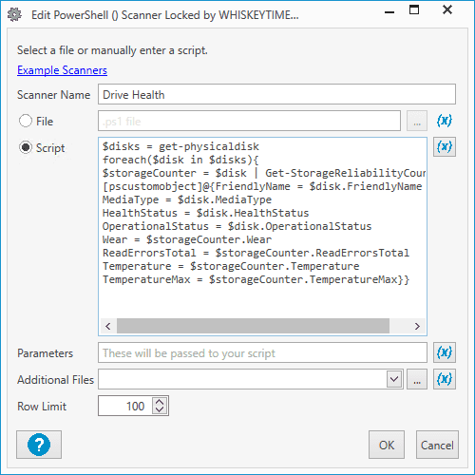Image resolution: width=475 pixels, height=475 pixels.
Task: Click into the Scanner Name field
Action: (x=276, y=94)
